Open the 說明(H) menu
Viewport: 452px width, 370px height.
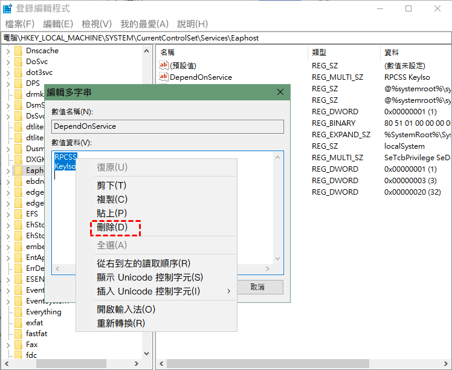[x=192, y=24]
